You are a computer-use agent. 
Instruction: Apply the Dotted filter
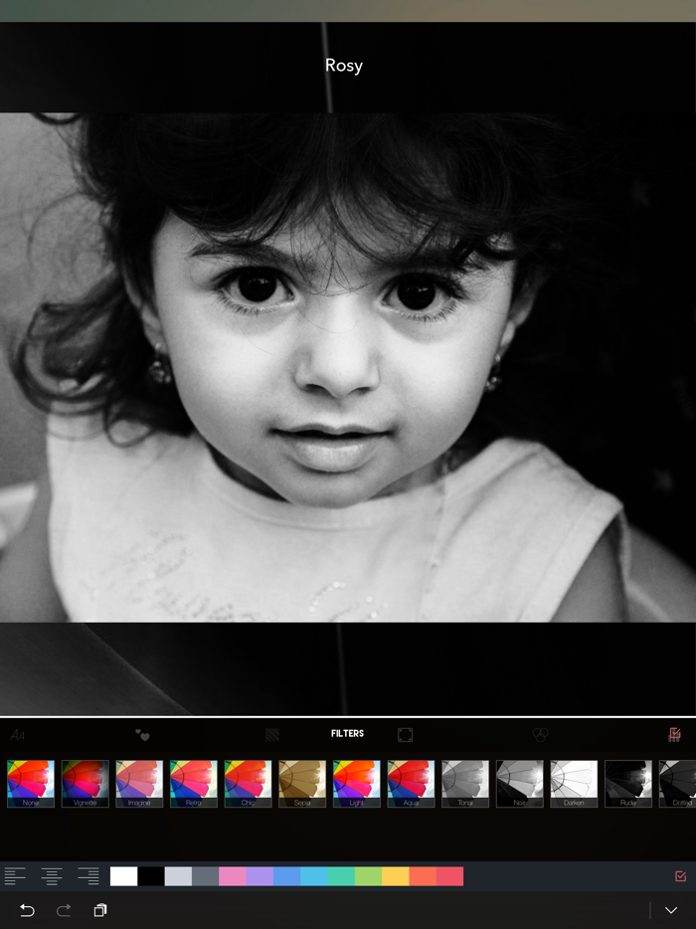[x=678, y=784]
